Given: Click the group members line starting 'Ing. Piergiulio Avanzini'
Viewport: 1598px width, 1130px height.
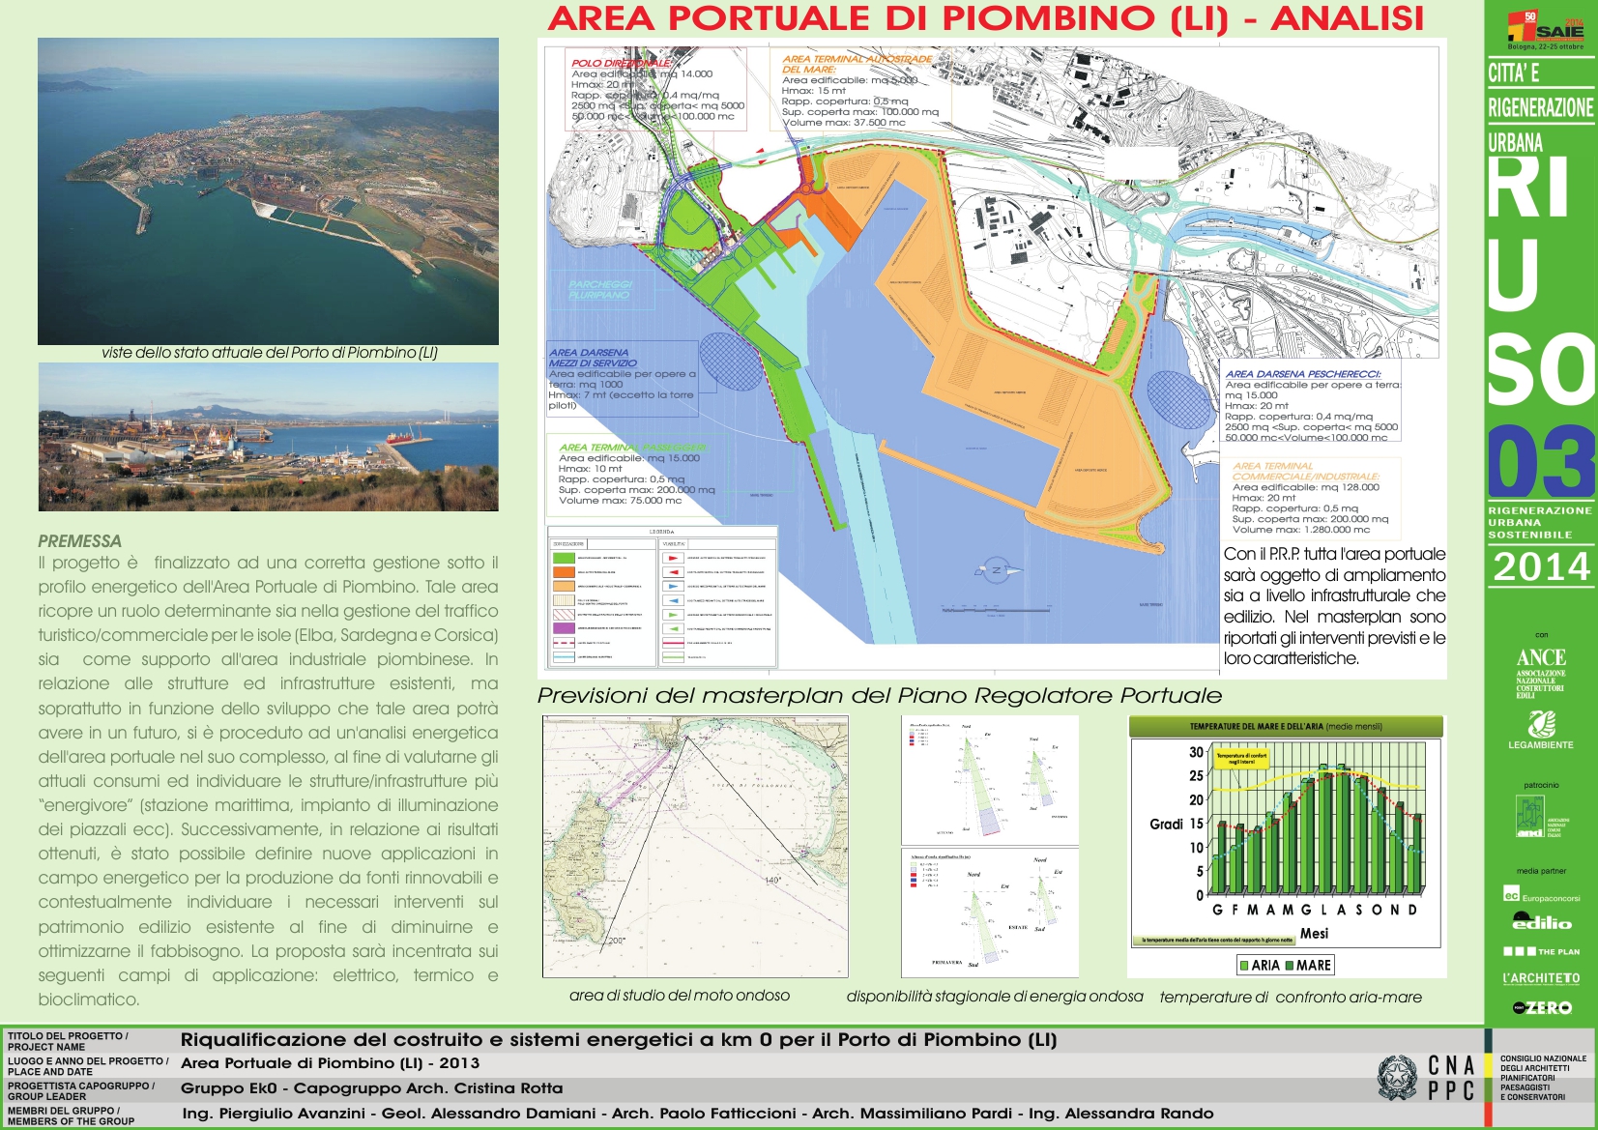Looking at the screenshot, I should tap(698, 1114).
